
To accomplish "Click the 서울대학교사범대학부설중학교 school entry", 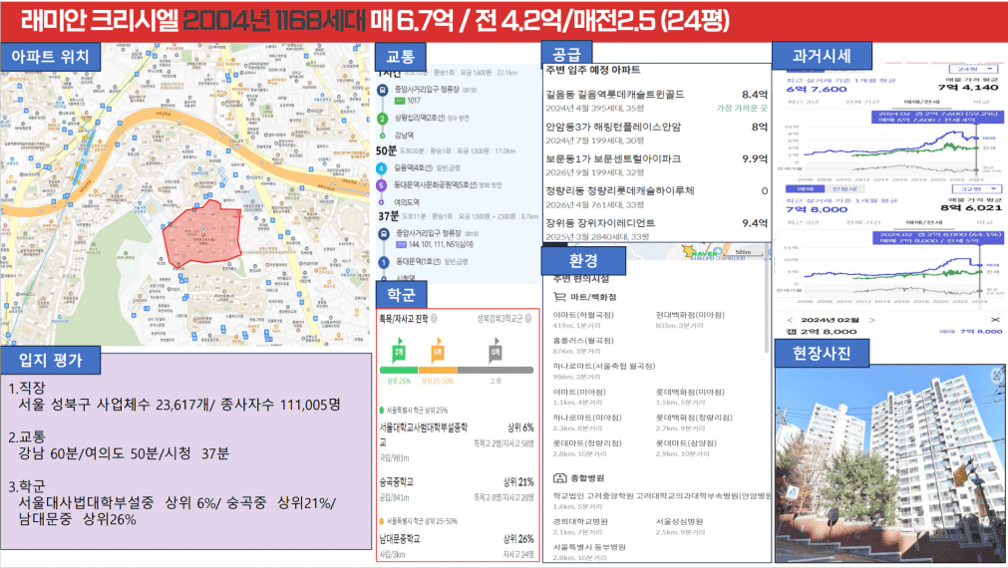I will pyautogui.click(x=457, y=442).
